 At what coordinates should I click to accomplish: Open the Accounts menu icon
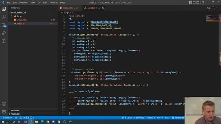[x=4, y=104]
